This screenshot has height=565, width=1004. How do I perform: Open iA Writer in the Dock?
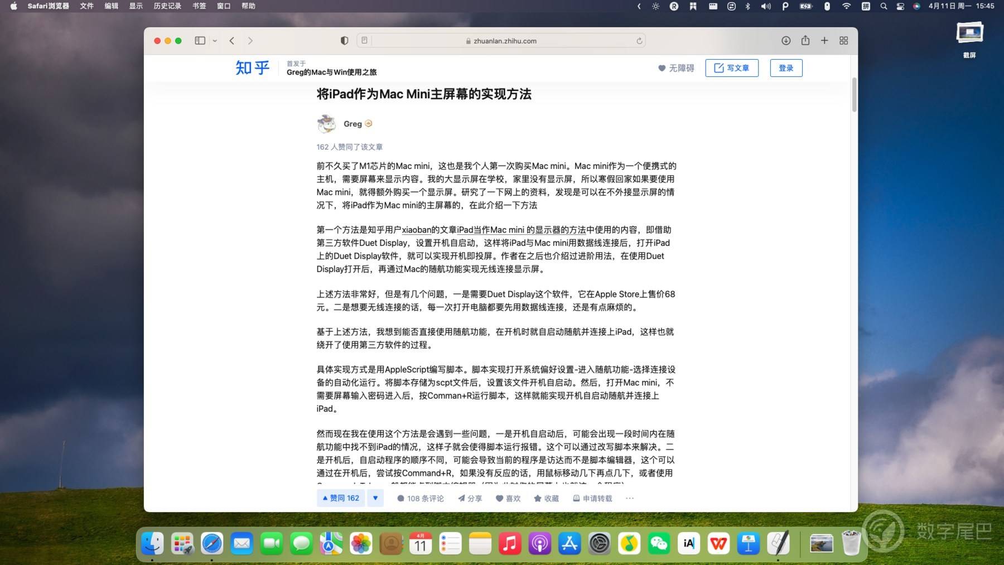(x=689, y=543)
